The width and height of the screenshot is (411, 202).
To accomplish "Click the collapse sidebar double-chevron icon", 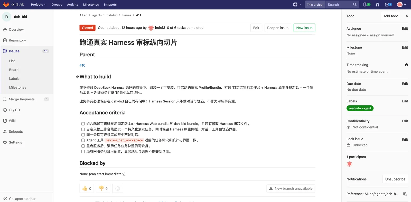I will click(5, 199).
